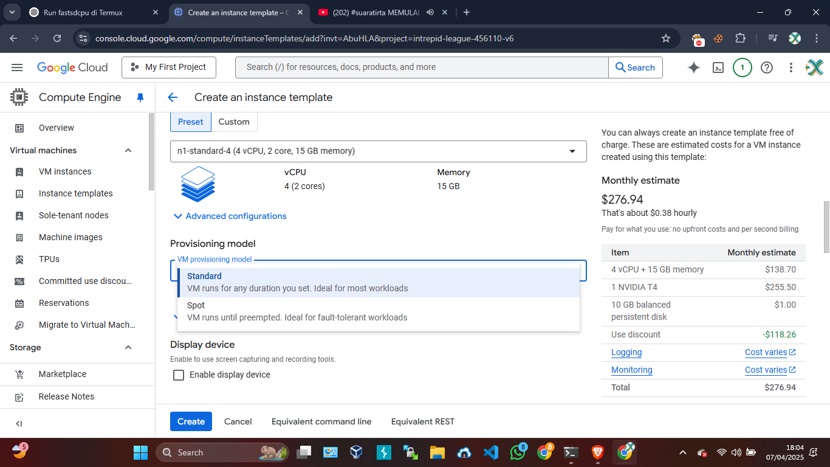Open the Windows Start menu
830x467 pixels.
[x=140, y=452]
